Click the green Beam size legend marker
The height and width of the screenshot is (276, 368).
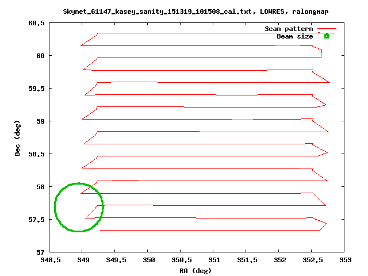[x=326, y=36]
